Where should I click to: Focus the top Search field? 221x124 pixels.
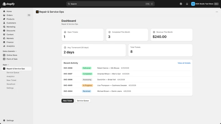(110, 4)
